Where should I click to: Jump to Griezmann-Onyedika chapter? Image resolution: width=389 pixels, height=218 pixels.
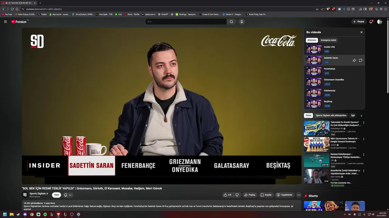[334, 82]
